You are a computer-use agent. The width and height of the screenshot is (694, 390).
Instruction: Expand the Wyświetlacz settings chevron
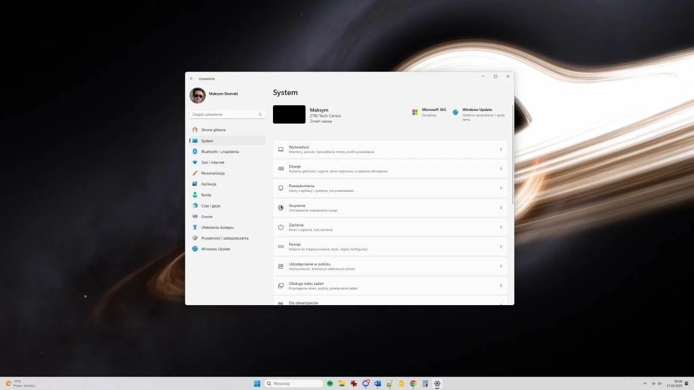tap(501, 148)
